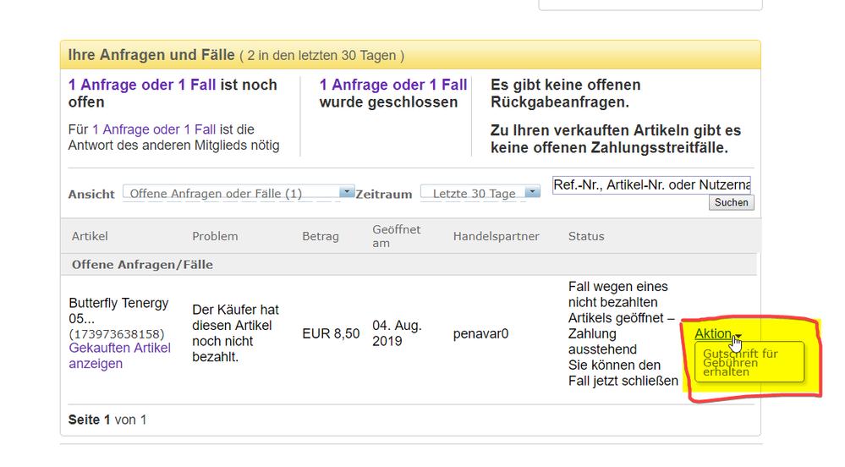
Task: Click the arrow icon beside Aktion
Action: pyautogui.click(x=737, y=335)
